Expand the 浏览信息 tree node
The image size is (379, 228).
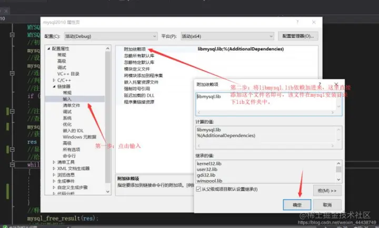click(x=54, y=175)
